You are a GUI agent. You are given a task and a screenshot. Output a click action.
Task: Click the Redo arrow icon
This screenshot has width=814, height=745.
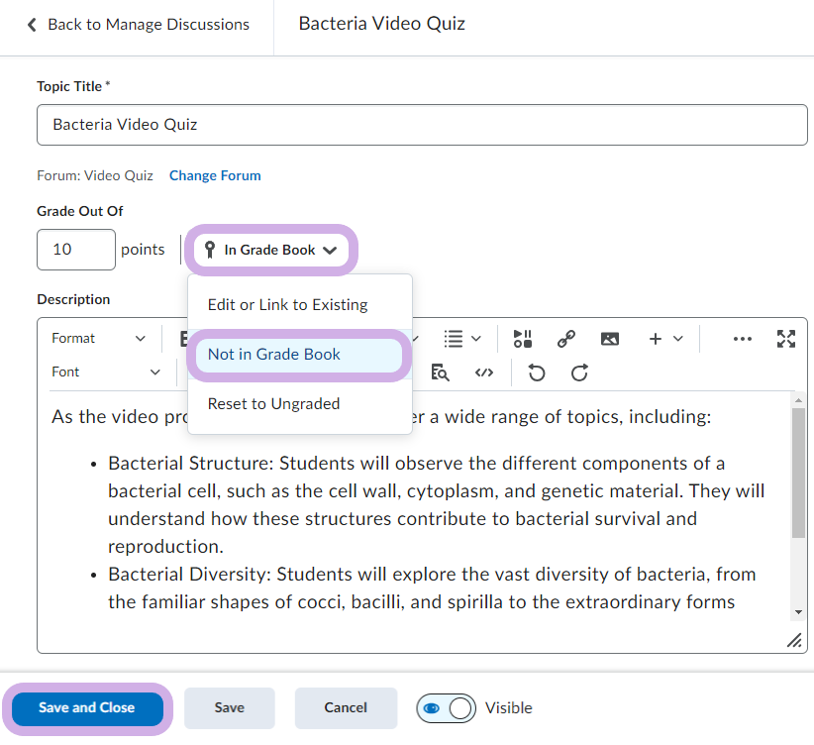tap(580, 372)
